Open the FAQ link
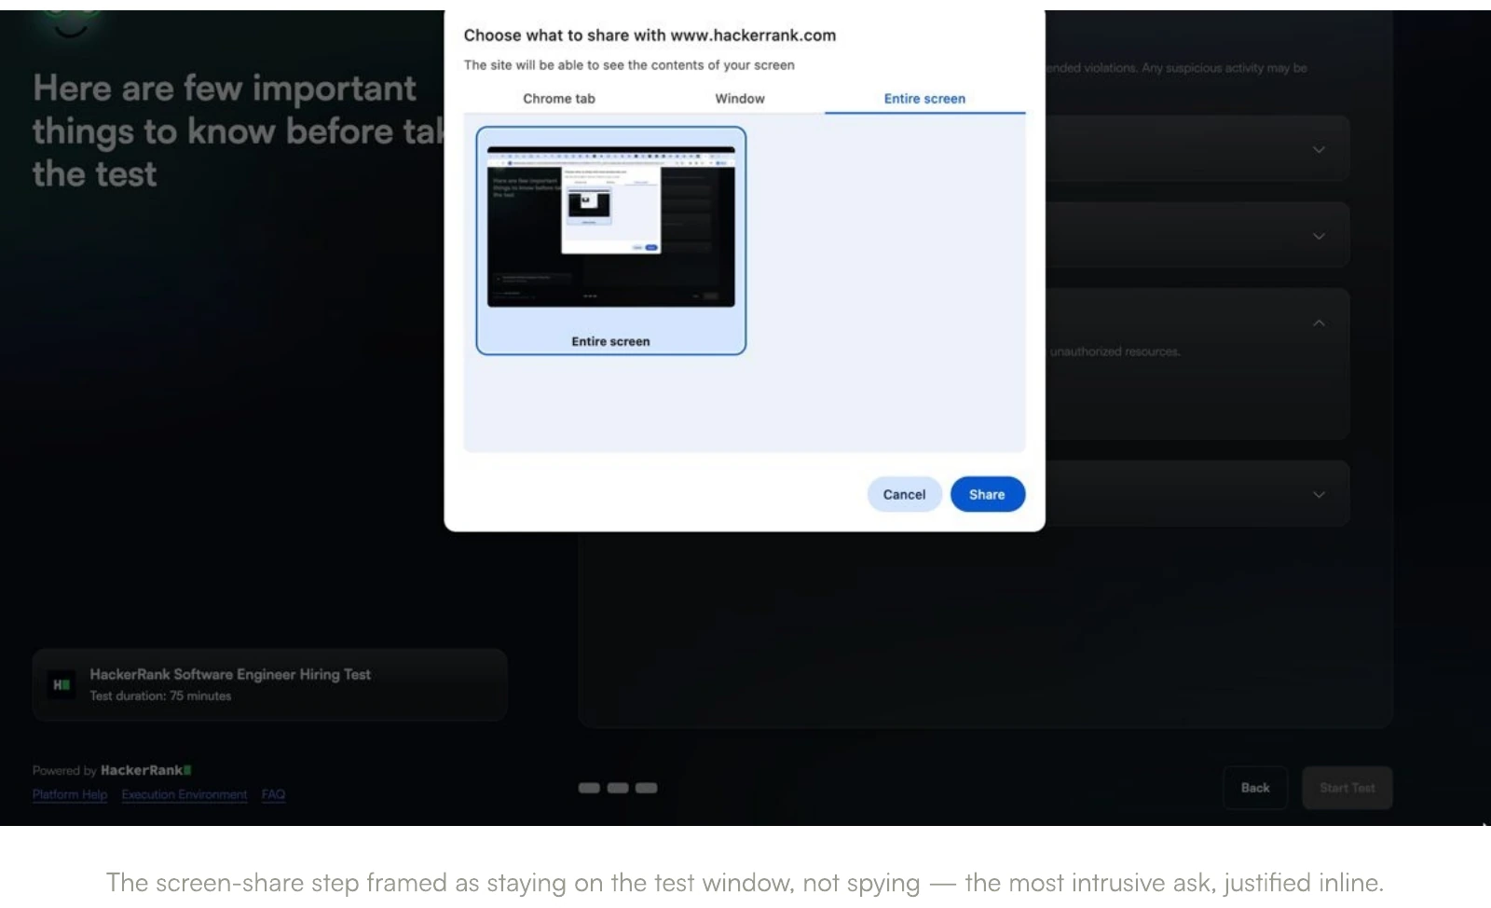This screenshot has height=908, width=1491. pyautogui.click(x=273, y=794)
